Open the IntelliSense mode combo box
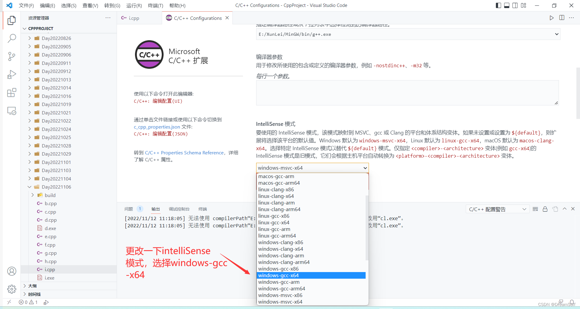Image resolution: width=580 pixels, height=309 pixels. pos(312,168)
